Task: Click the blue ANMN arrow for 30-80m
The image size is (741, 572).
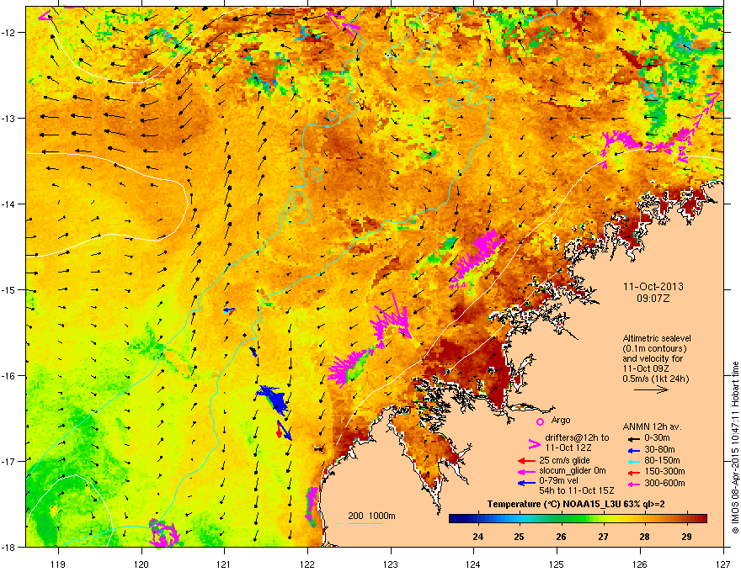Action: point(633,450)
